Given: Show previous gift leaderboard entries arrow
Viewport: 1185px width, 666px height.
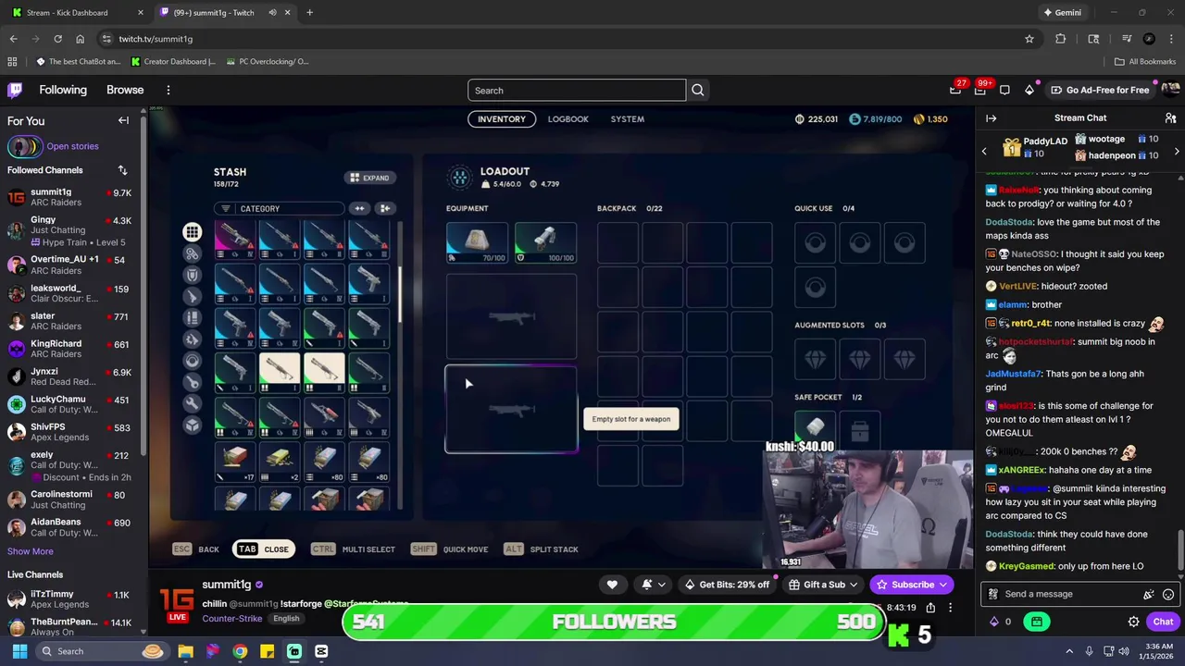Looking at the screenshot, I should coord(984,151).
